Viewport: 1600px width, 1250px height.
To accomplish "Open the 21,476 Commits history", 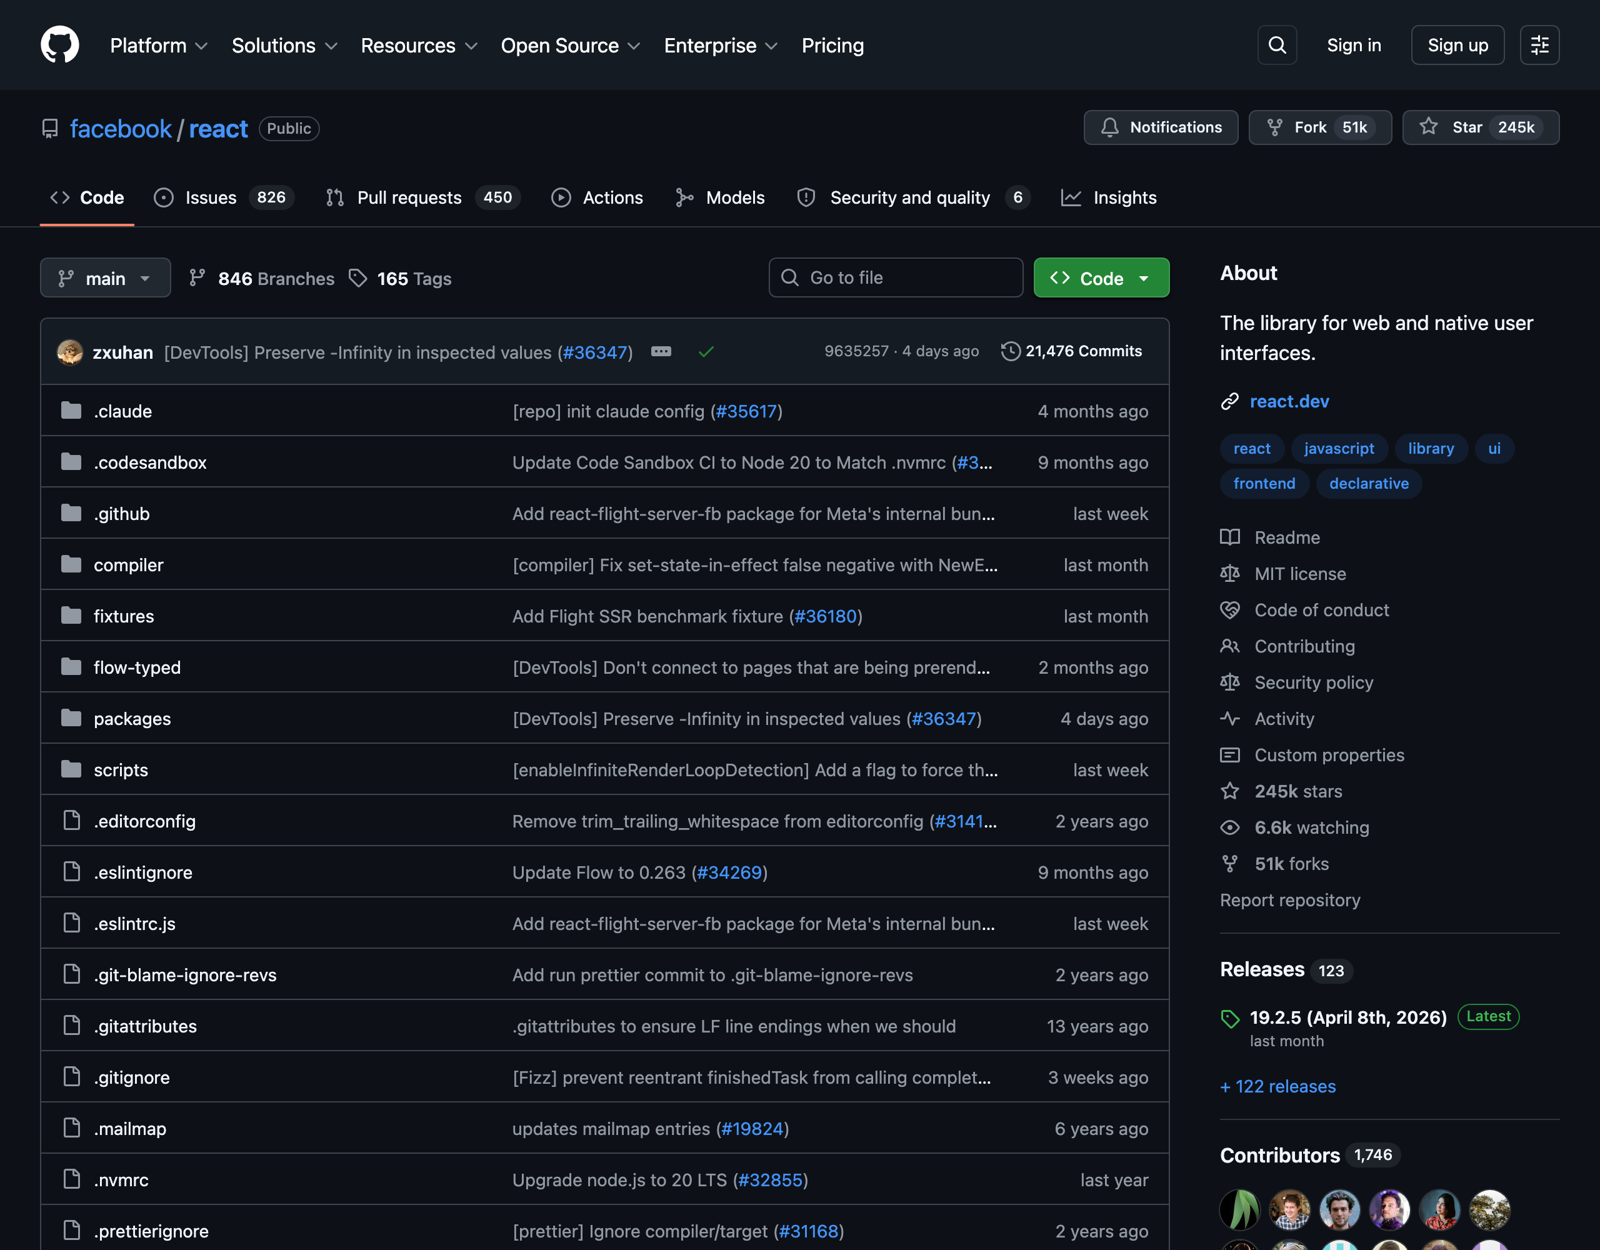I will 1071,352.
